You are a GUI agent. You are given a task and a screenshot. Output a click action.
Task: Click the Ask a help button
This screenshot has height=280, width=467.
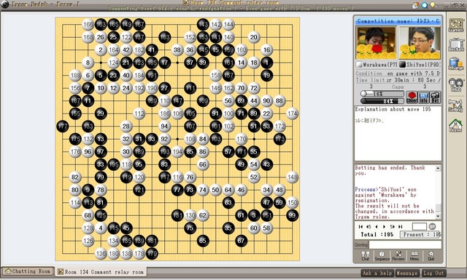tap(377, 273)
